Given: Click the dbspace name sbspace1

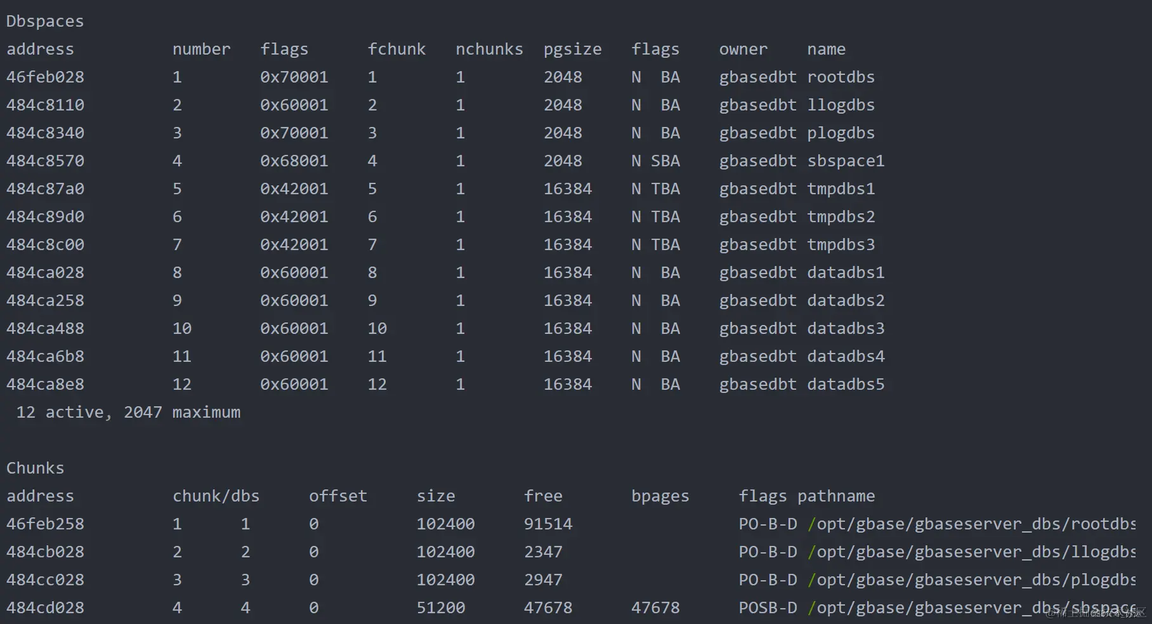Looking at the screenshot, I should (x=846, y=161).
